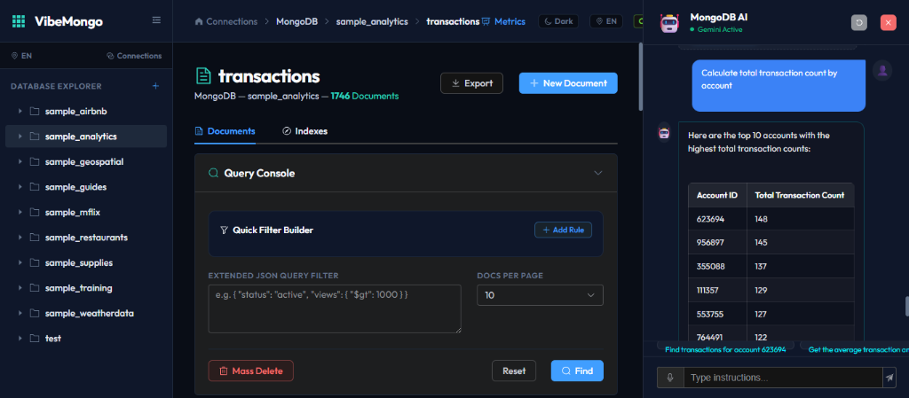Click the MongoDB AI robot avatar
Viewport: 909px width, 398px height.
tap(669, 22)
